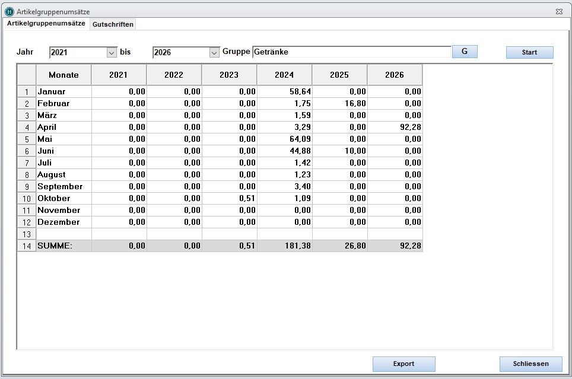Click the application icon in title bar
572x379 pixels.
(x=9, y=11)
